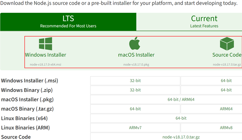
Task: Click node-v18.17.0.tar.gz under Source Code icon
Action: point(227,64)
